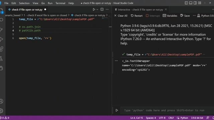Open Source Control view in activity bar
214x120 pixels.
click(x=1, y=30)
